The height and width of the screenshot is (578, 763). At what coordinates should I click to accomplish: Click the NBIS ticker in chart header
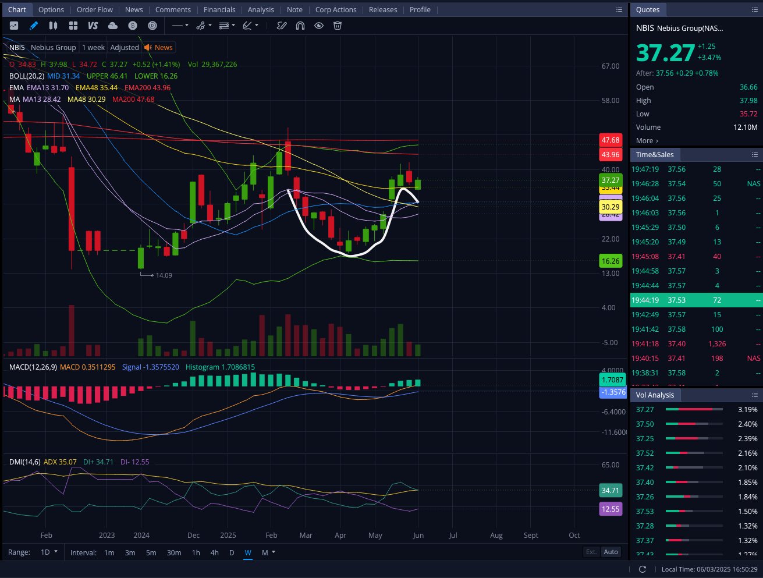17,48
